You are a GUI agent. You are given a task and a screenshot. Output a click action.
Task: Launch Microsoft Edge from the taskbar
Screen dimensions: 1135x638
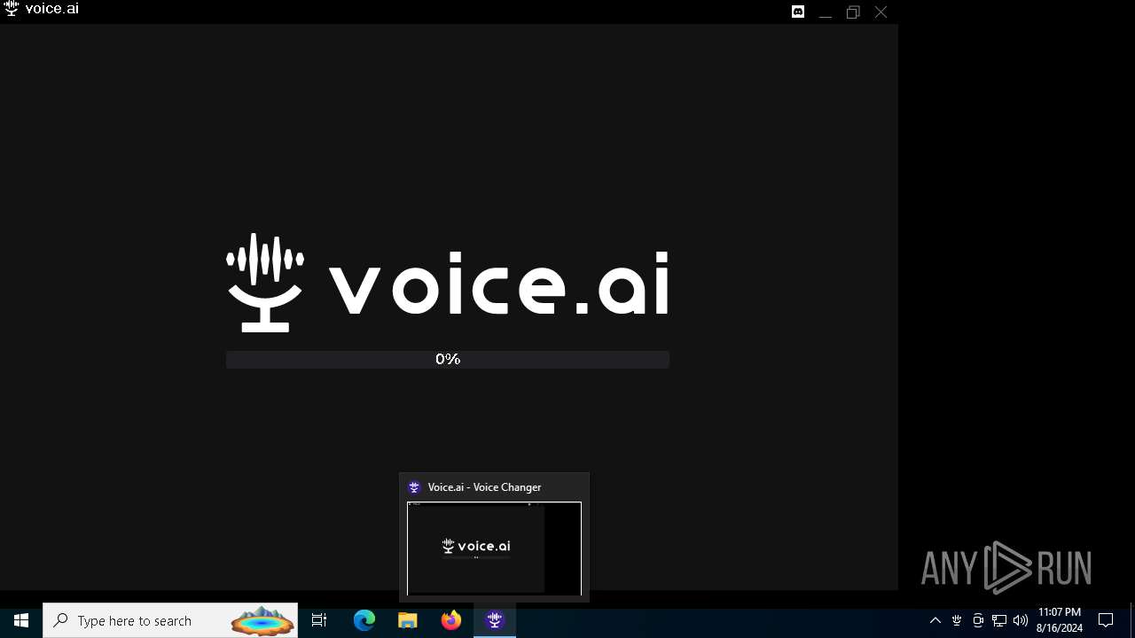[x=364, y=620]
